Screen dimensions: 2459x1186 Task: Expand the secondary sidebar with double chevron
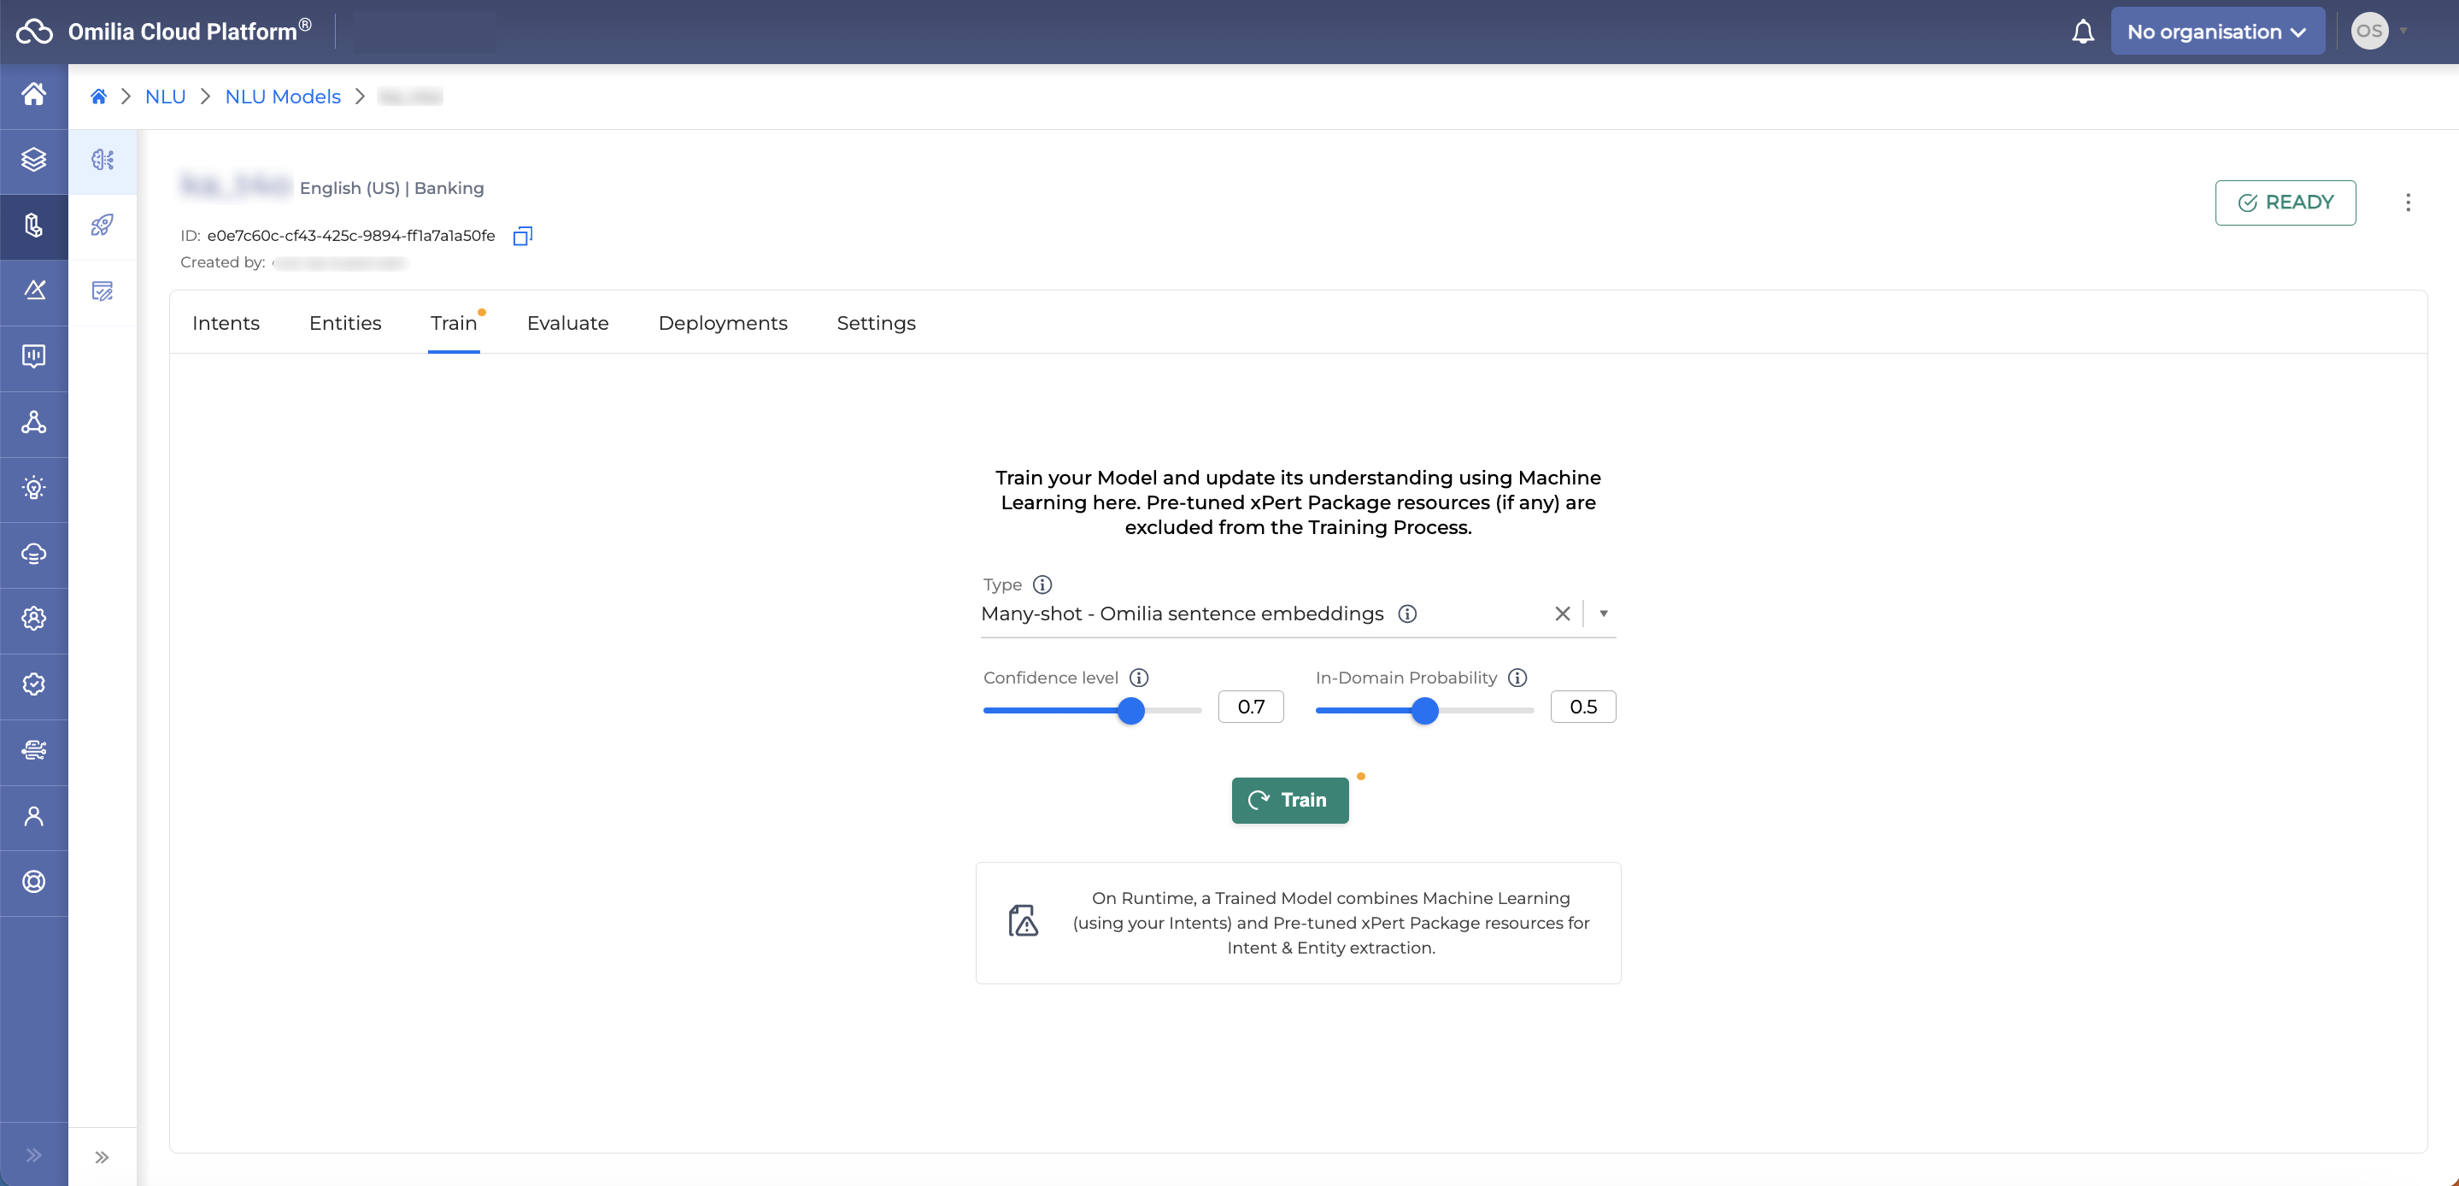pyautogui.click(x=103, y=1157)
